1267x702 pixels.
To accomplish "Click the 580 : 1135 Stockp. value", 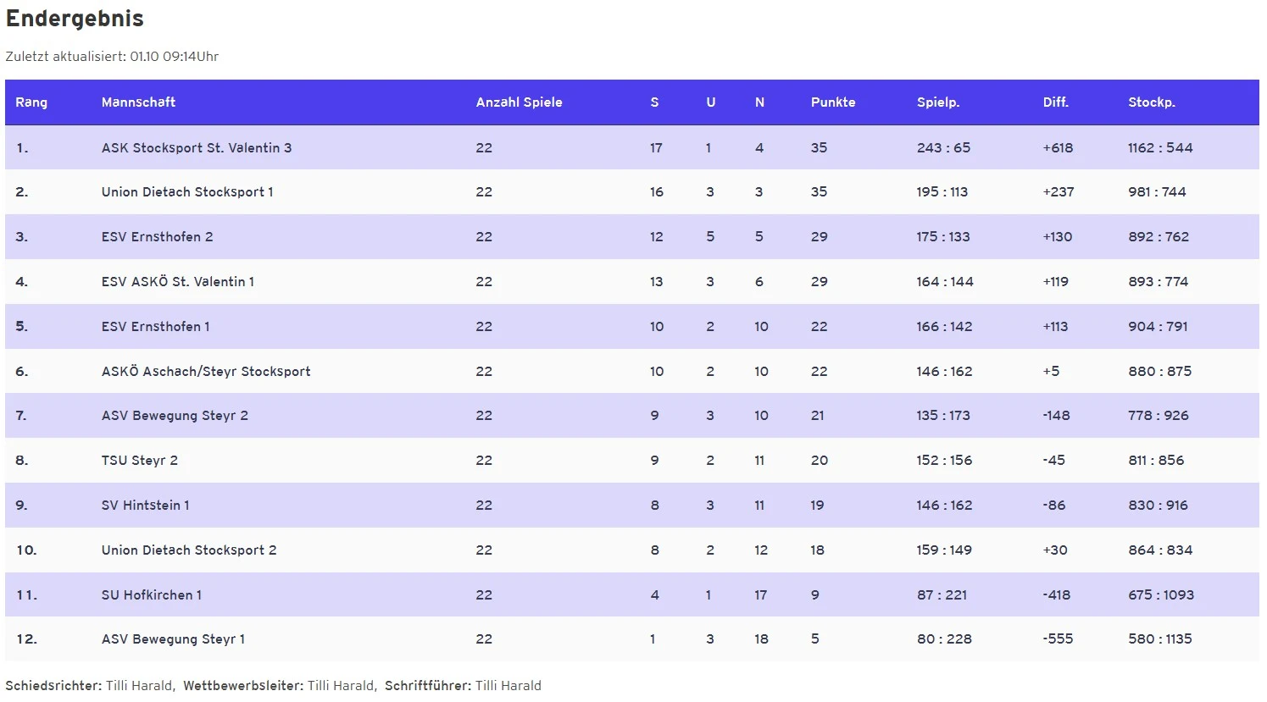I will pyautogui.click(x=1160, y=639).
